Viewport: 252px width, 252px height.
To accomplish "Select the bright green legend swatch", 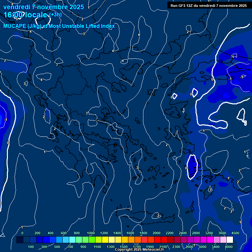I will click(92, 240).
